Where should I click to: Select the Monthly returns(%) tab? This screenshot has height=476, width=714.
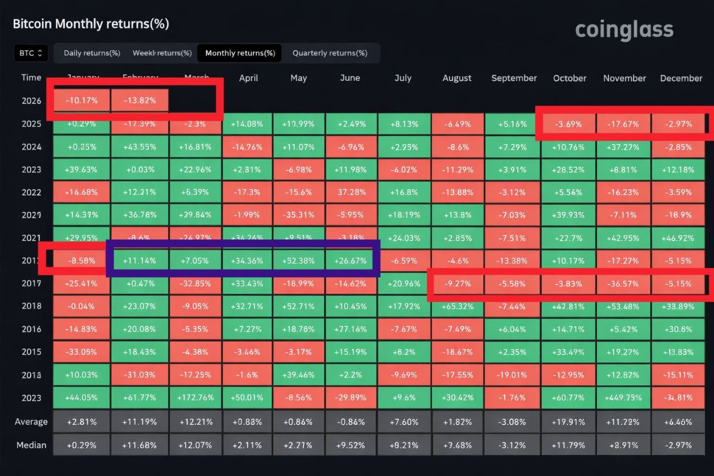pyautogui.click(x=239, y=53)
